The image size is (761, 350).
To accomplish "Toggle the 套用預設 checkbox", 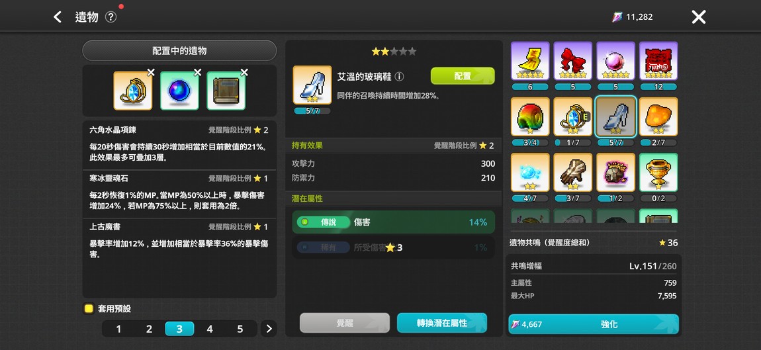I will [x=88, y=309].
